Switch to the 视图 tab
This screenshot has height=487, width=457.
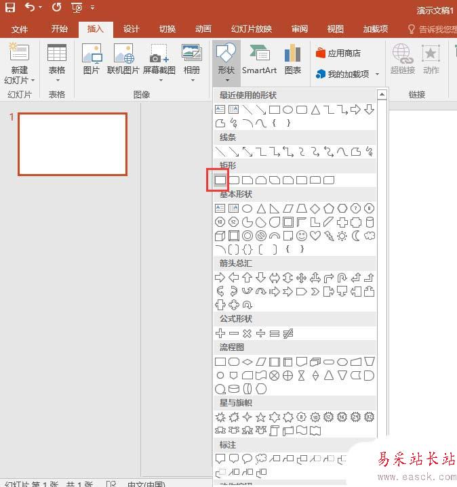click(335, 29)
